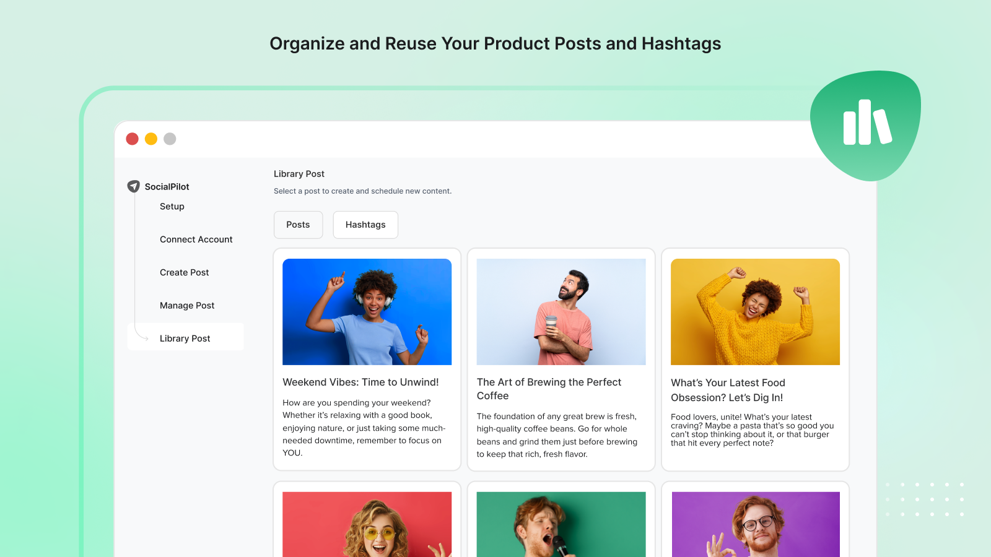This screenshot has width=991, height=557.
Task: Click the man singing on the green card
Action: (561, 525)
